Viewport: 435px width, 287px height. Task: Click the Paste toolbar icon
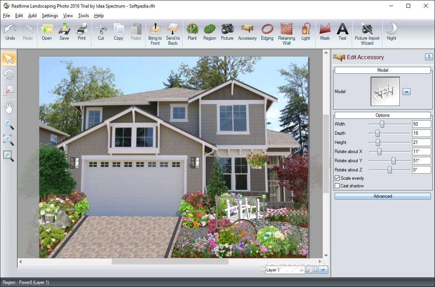coord(136,32)
